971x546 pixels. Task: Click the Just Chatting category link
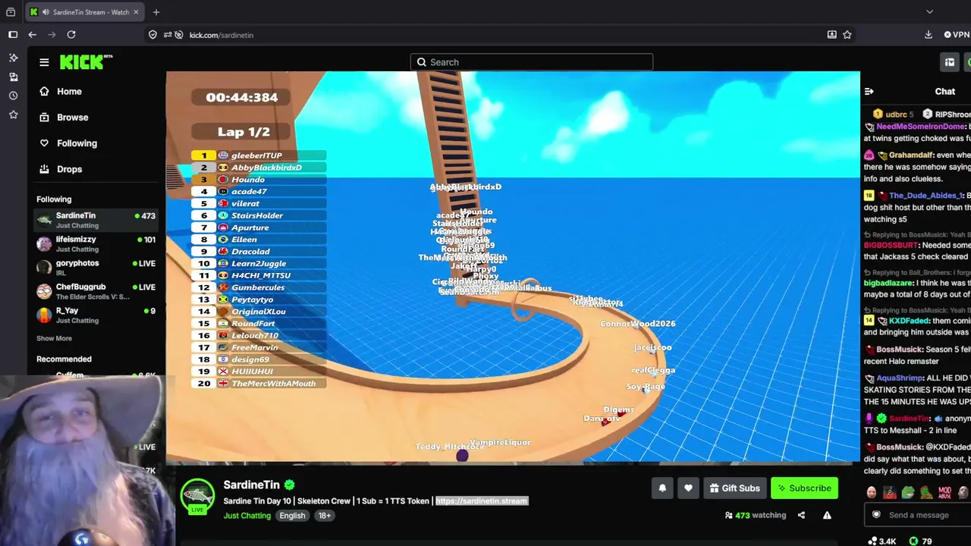pyautogui.click(x=247, y=516)
